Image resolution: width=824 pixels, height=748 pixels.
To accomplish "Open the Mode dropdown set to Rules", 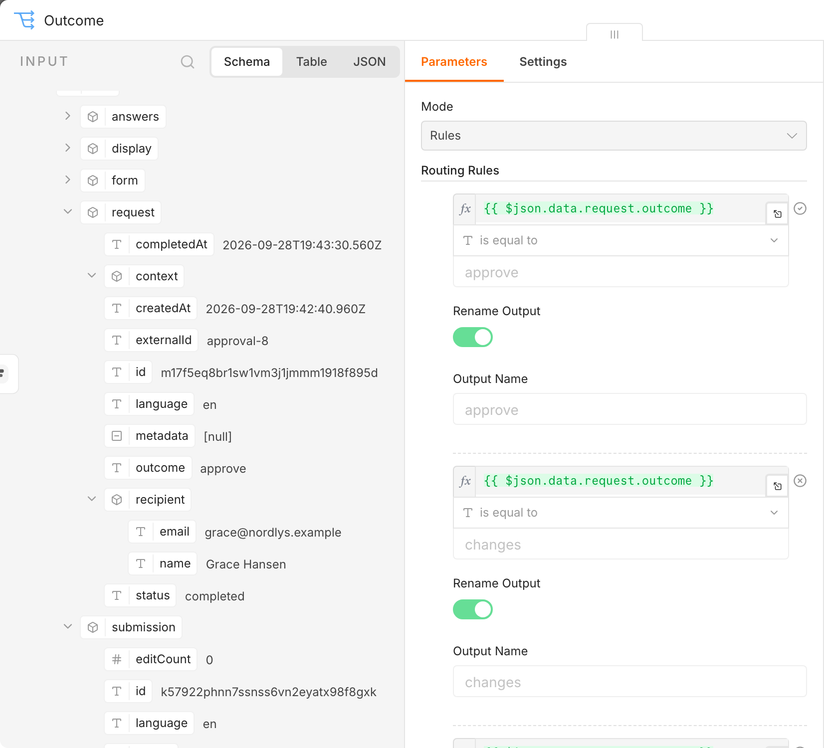I will tap(614, 136).
